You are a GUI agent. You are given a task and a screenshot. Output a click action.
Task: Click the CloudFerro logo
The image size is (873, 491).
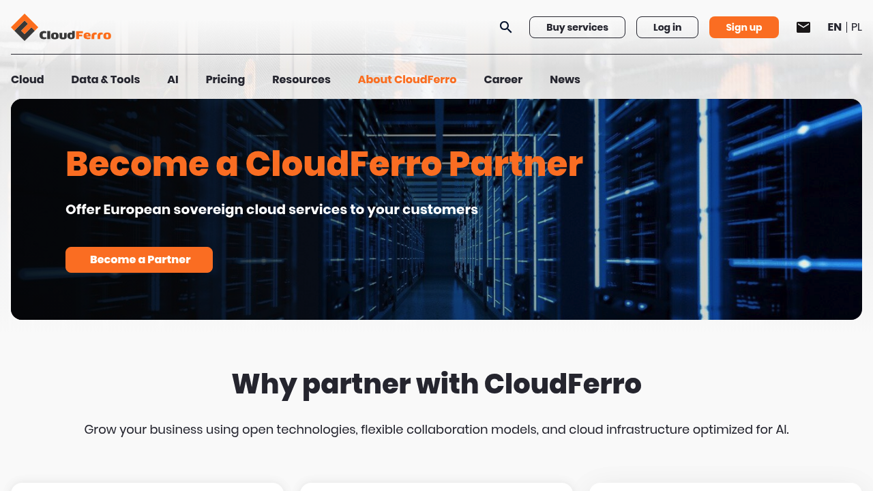tap(61, 27)
